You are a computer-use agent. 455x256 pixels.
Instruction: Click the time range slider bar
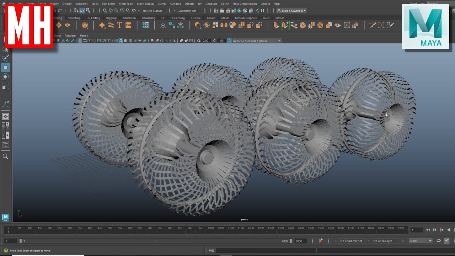click(156, 241)
